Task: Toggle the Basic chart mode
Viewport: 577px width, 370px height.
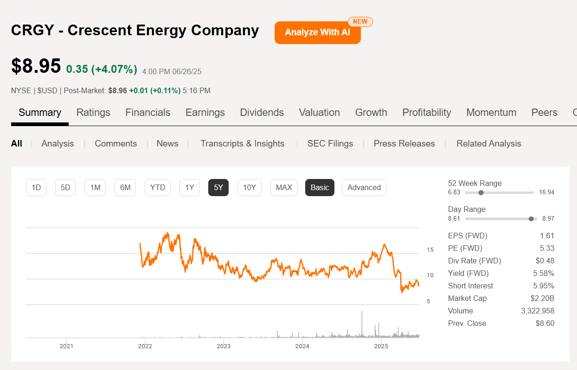Action: click(319, 187)
